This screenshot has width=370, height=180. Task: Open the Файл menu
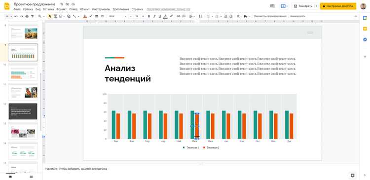click(17, 9)
